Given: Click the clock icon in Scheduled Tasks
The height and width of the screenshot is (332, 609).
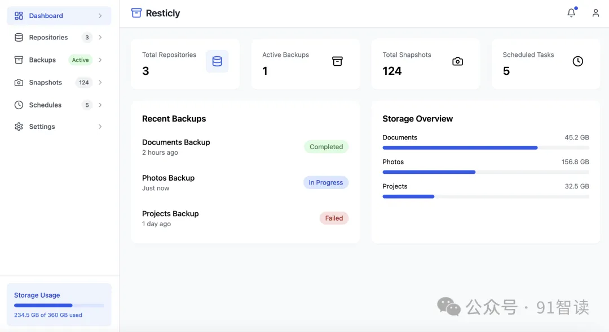Looking at the screenshot, I should (x=577, y=61).
